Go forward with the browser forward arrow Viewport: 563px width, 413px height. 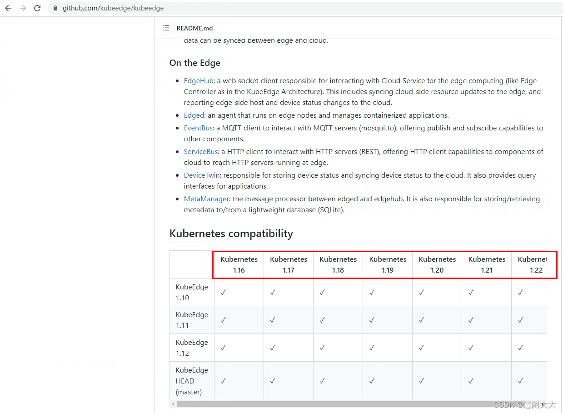pyautogui.click(x=23, y=8)
